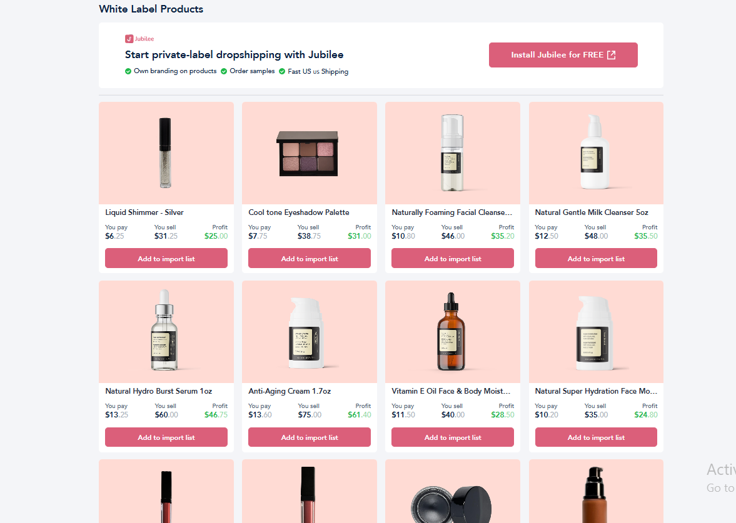
Task: Open the Vitamin E Oil amber bottle image
Action: coord(453,332)
